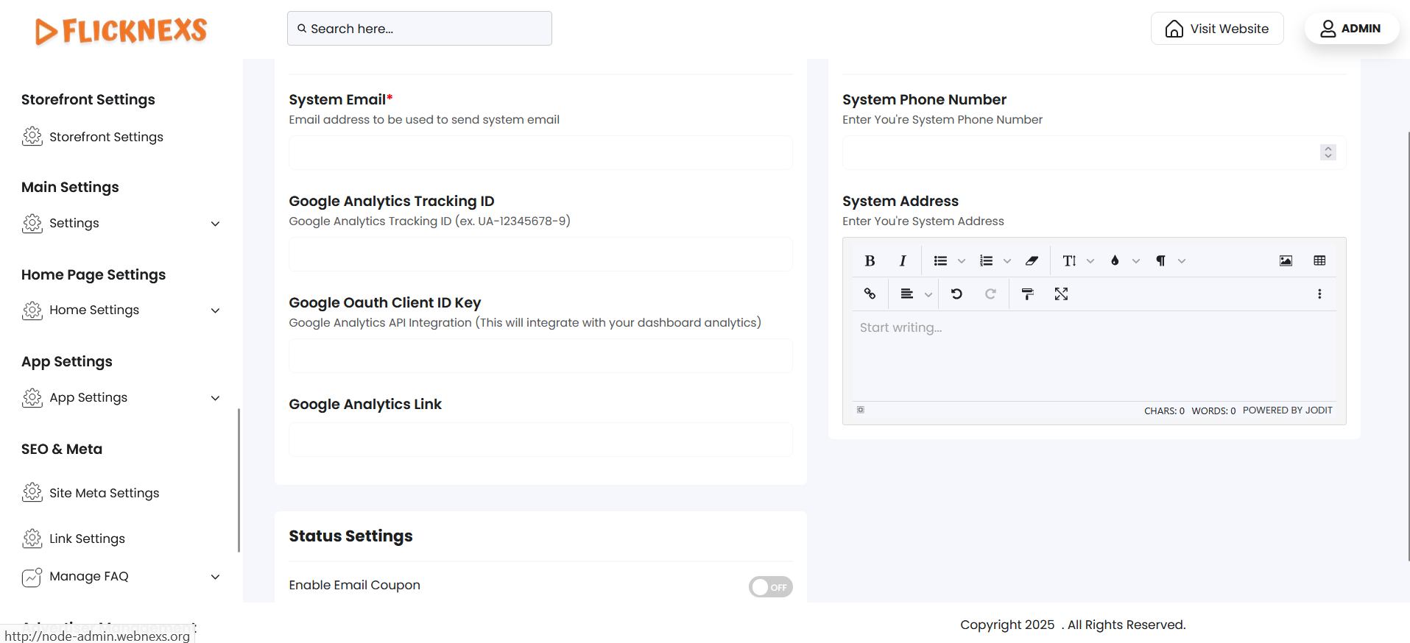Click the eraser clear formatting icon

[x=1032, y=260]
